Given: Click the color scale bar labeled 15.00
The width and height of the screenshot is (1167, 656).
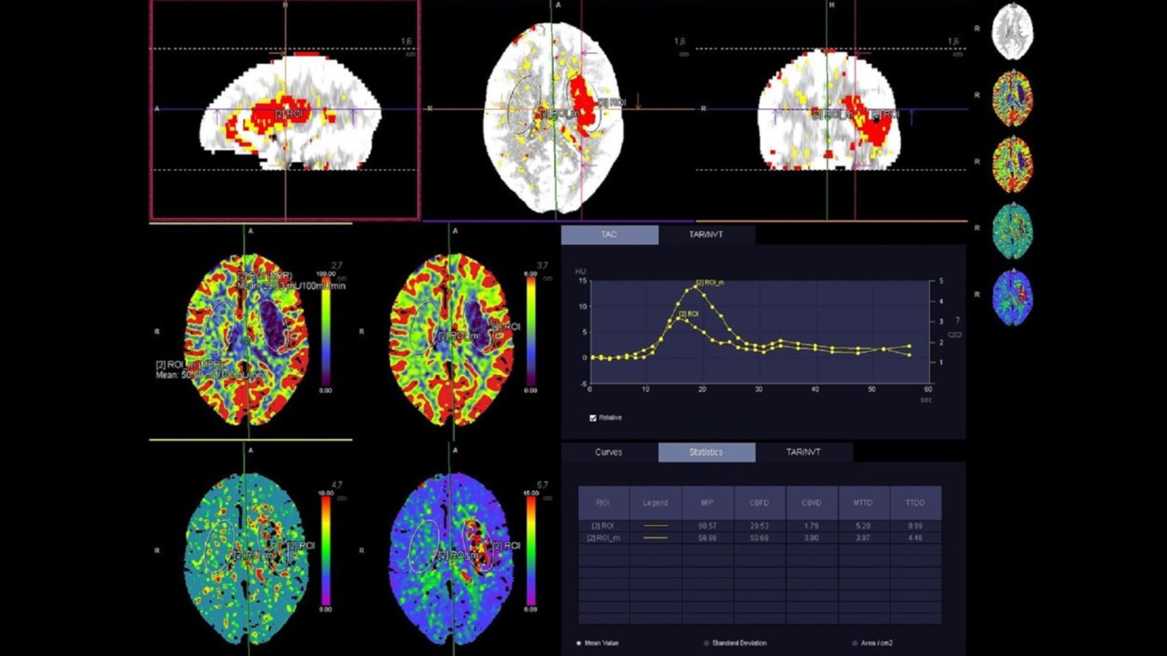Looking at the screenshot, I should [x=531, y=550].
